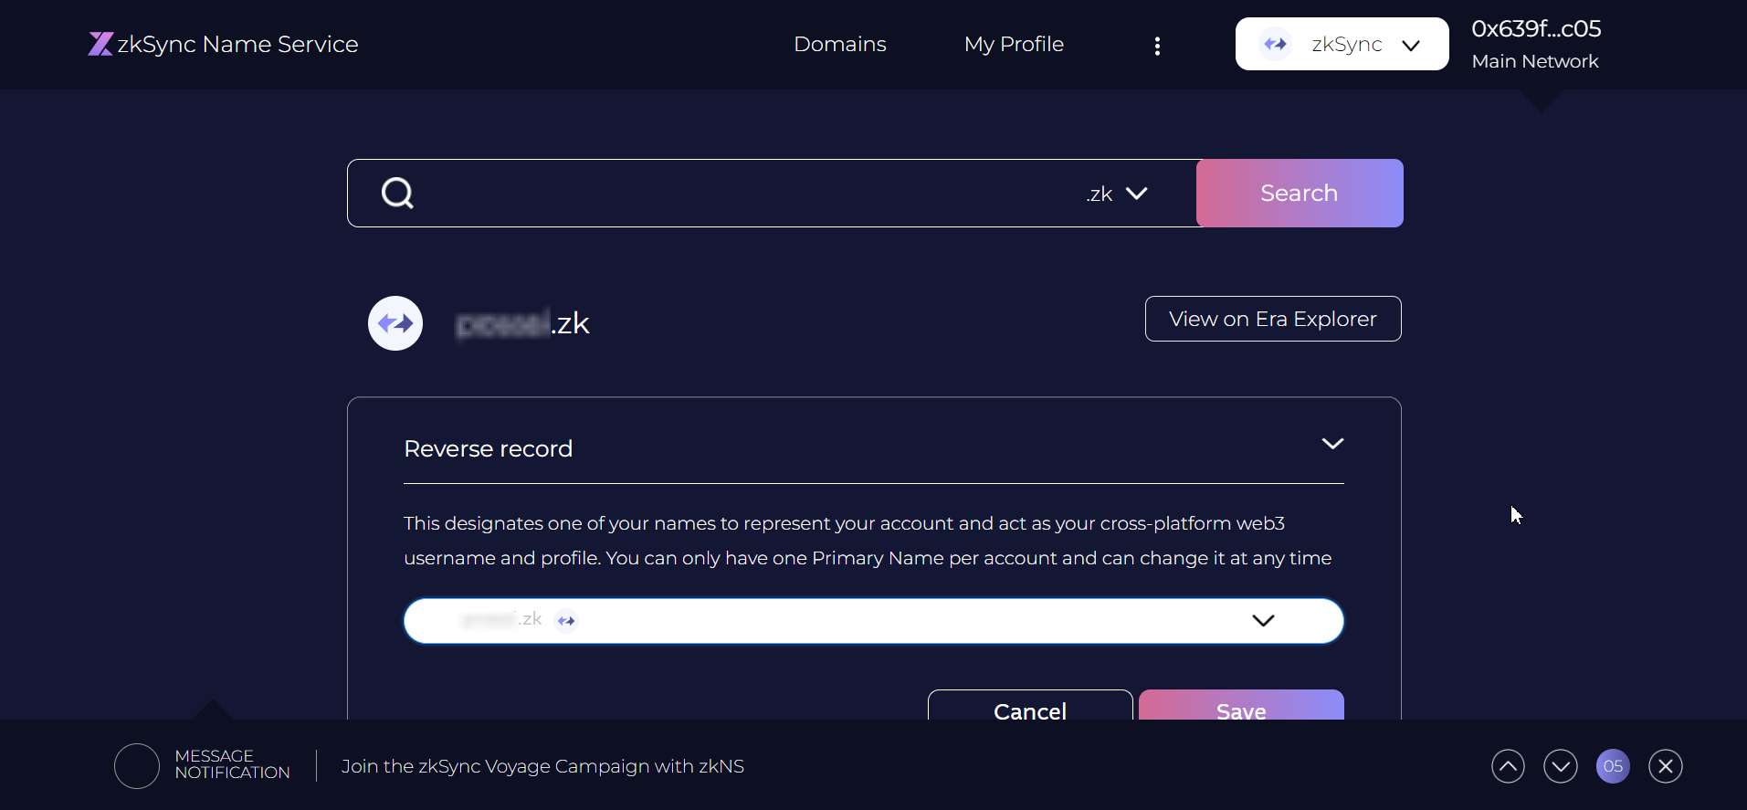Show next notification with down arrow

1561,766
